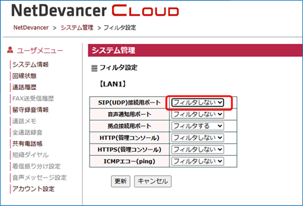Click the HTTPS(管理コンソール) row label
Image resolution: width=303 pixels, height=206 pixels.
tap(129, 149)
